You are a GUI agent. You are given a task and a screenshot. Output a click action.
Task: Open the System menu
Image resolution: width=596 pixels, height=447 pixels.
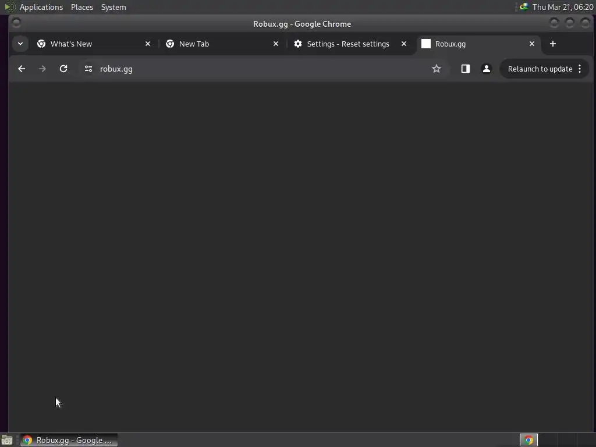pos(113,7)
